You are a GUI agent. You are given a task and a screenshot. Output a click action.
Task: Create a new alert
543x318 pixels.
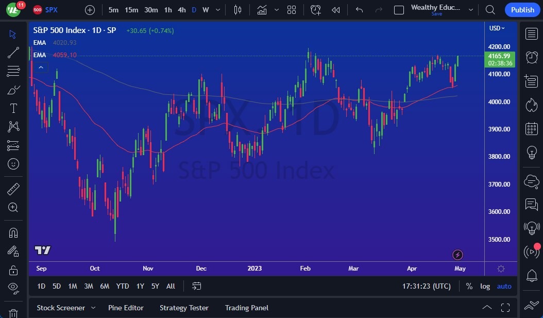[x=316, y=10]
